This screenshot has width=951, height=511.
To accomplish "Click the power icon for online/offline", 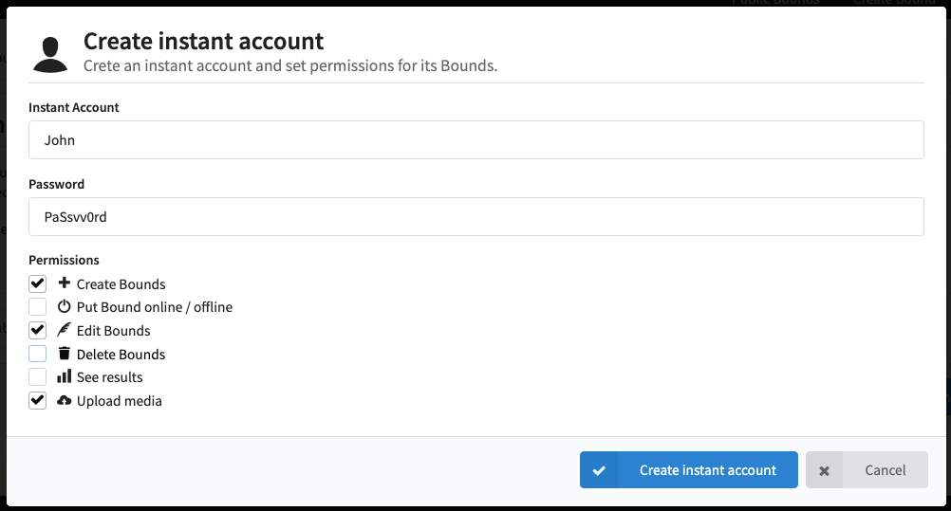I will 65,307.
